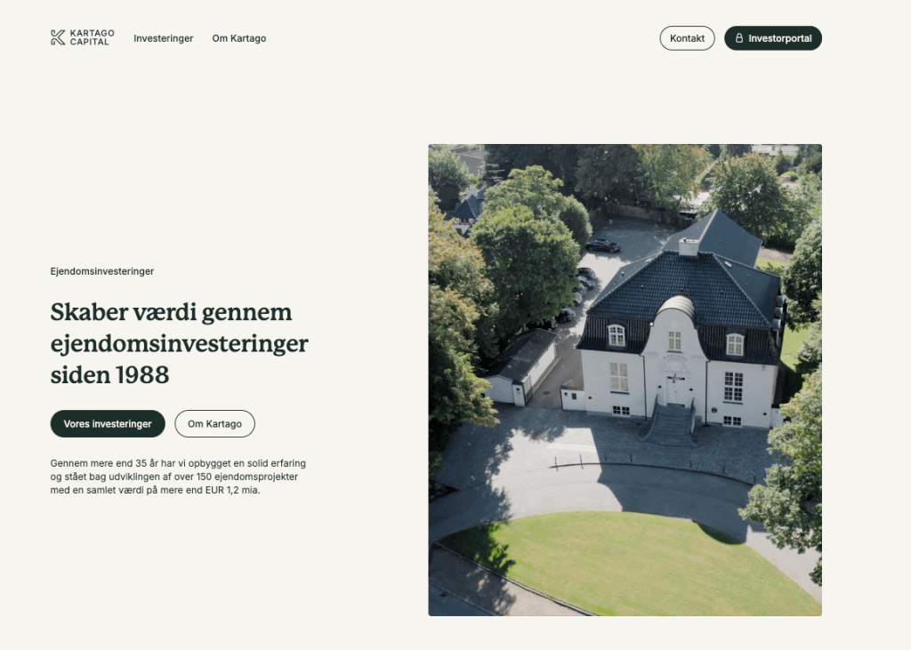Click the Ejendomsinvesteringer label above the headline
The image size is (911, 650).
(102, 271)
